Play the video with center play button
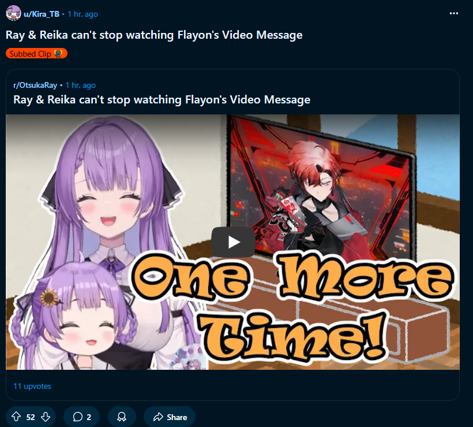Viewport: 473px width, 427px height. [233, 242]
